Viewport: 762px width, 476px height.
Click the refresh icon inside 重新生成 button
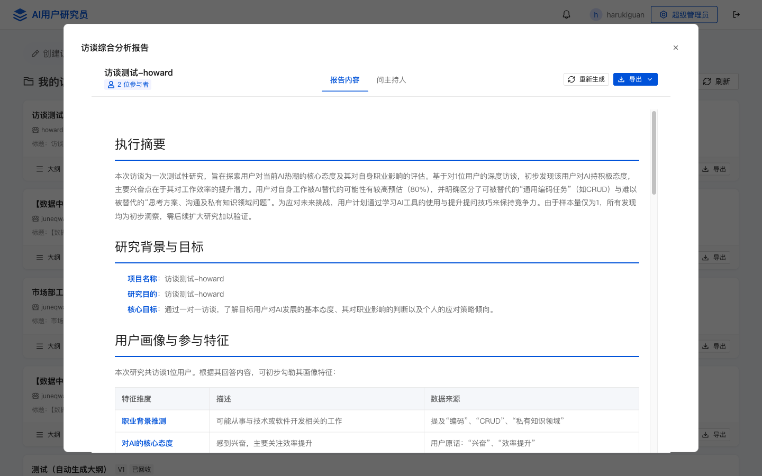(571, 79)
